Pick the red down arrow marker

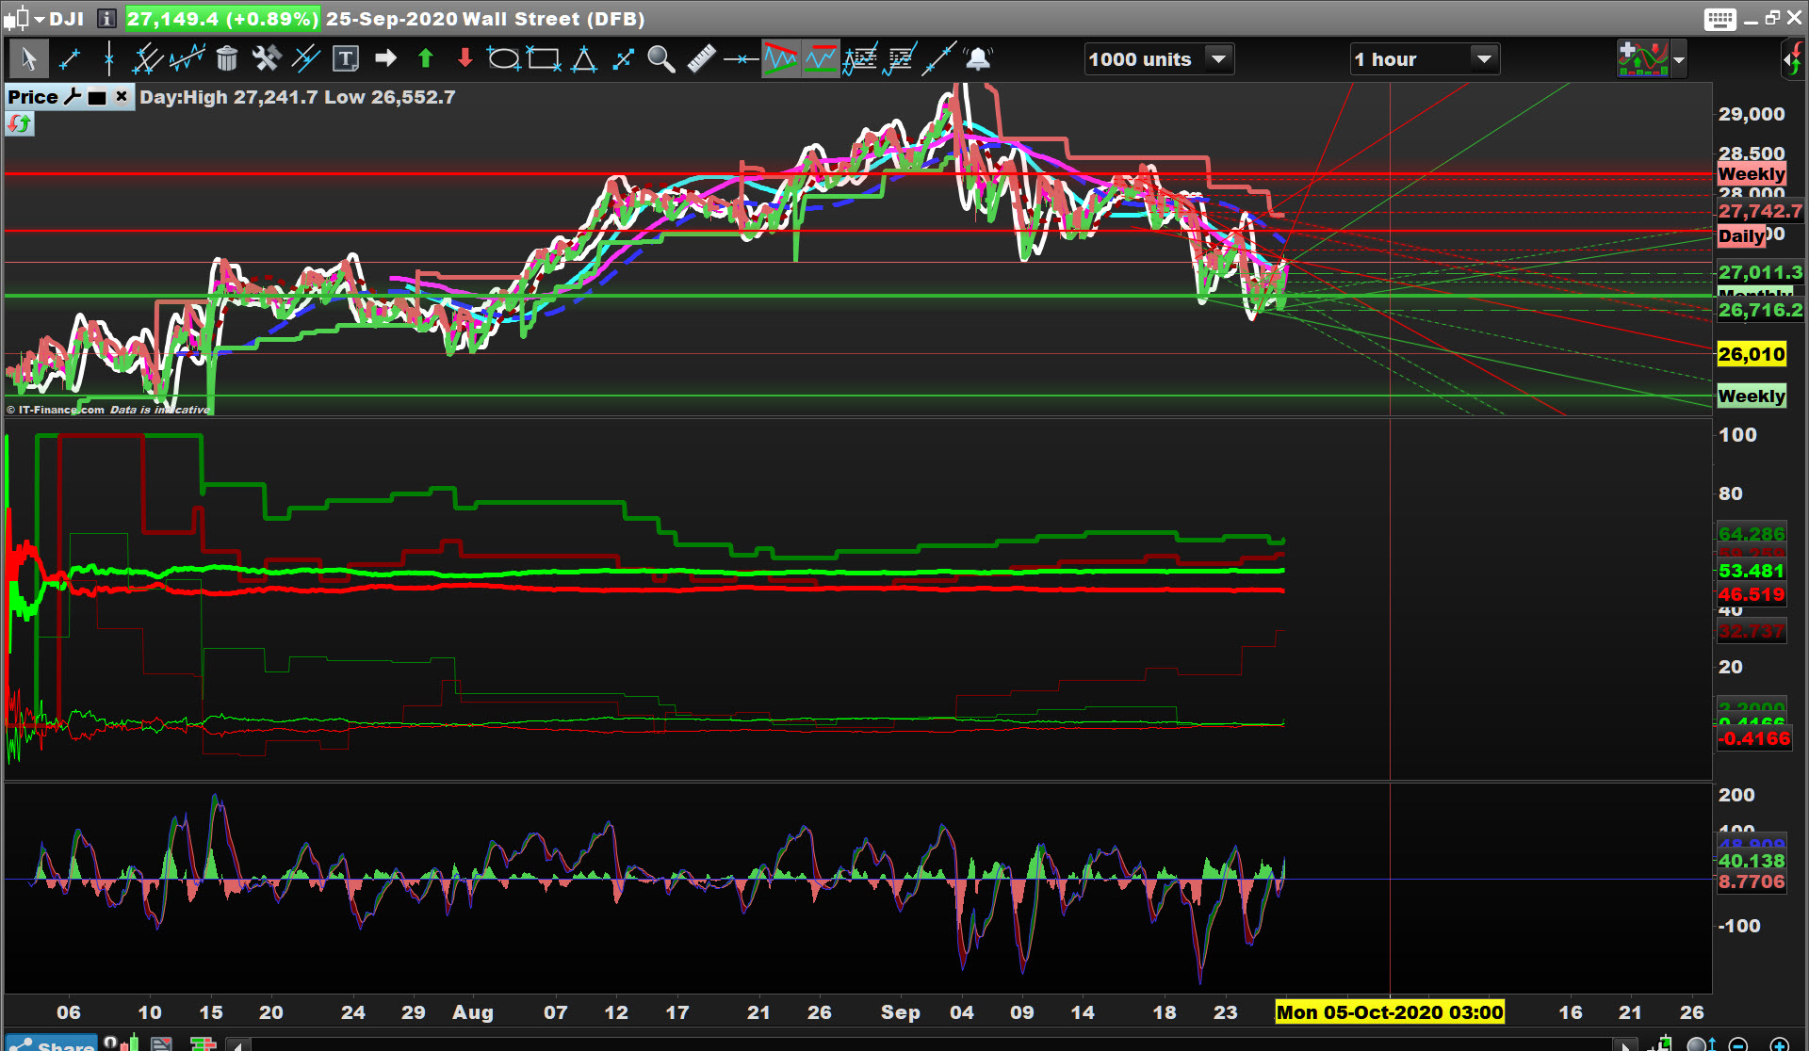pyautogui.click(x=464, y=59)
